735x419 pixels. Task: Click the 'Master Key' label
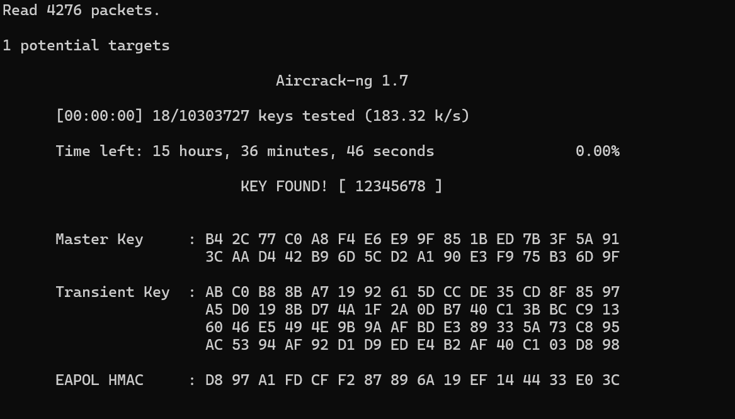(x=99, y=240)
